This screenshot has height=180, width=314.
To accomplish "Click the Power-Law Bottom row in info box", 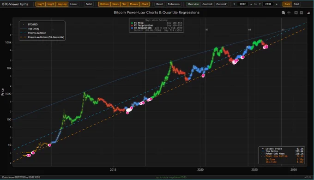I will coord(283,156).
